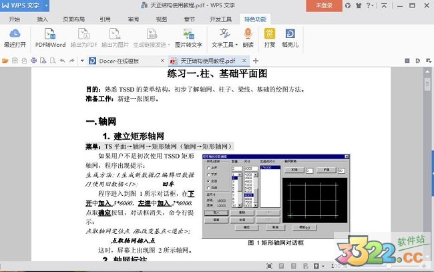
Task: Switch to 天正结构使用教程.pdf document tab
Action: pyautogui.click(x=208, y=61)
